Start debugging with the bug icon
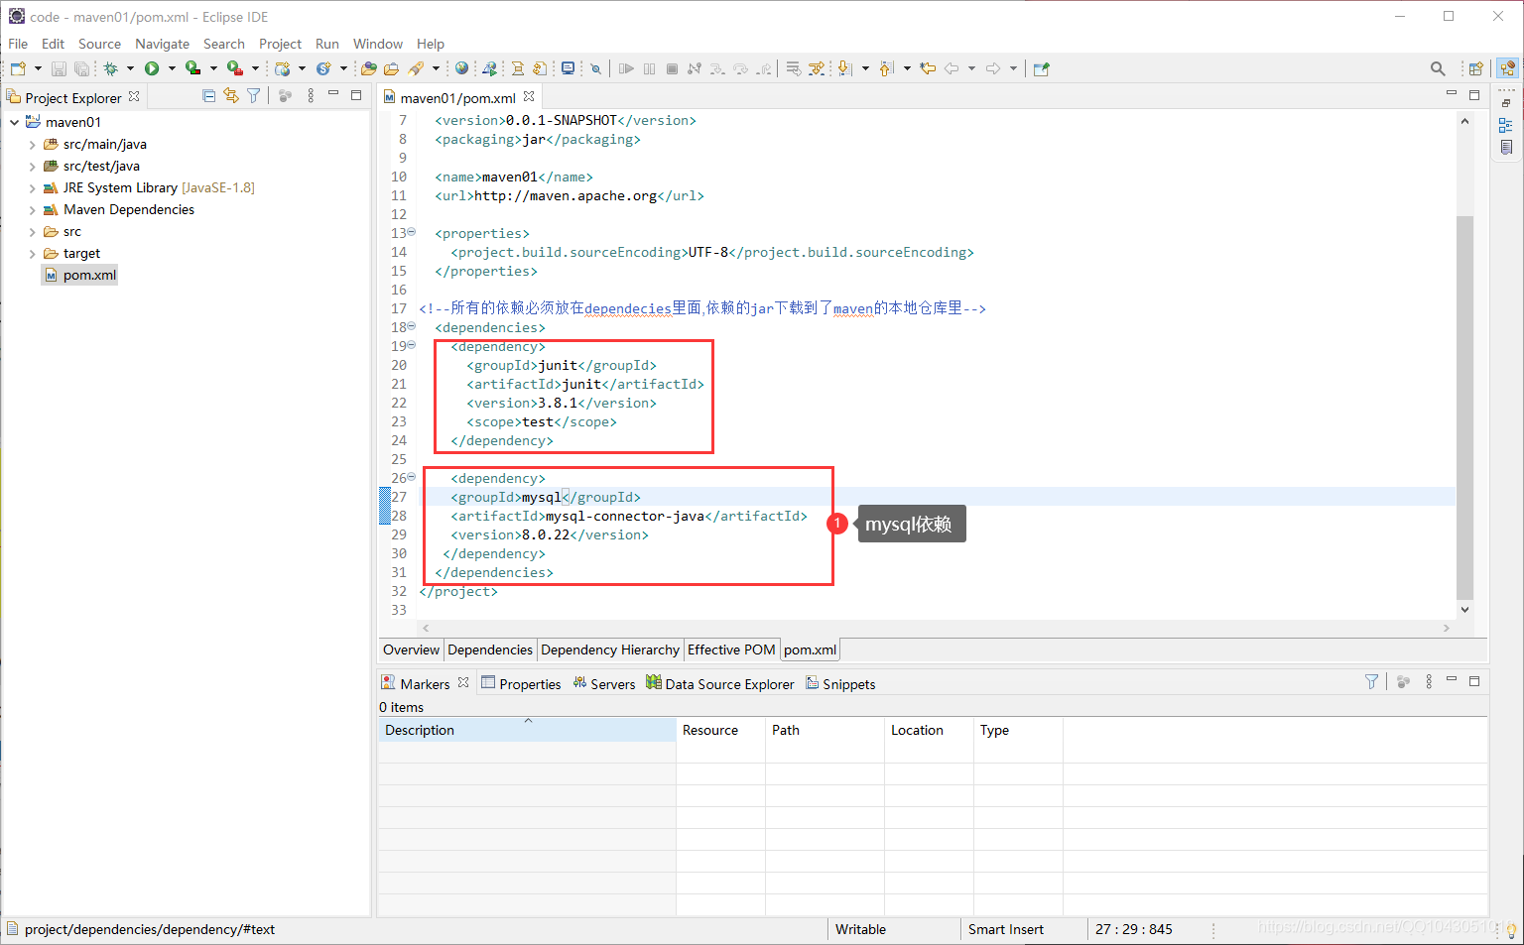The height and width of the screenshot is (945, 1524). click(x=110, y=68)
